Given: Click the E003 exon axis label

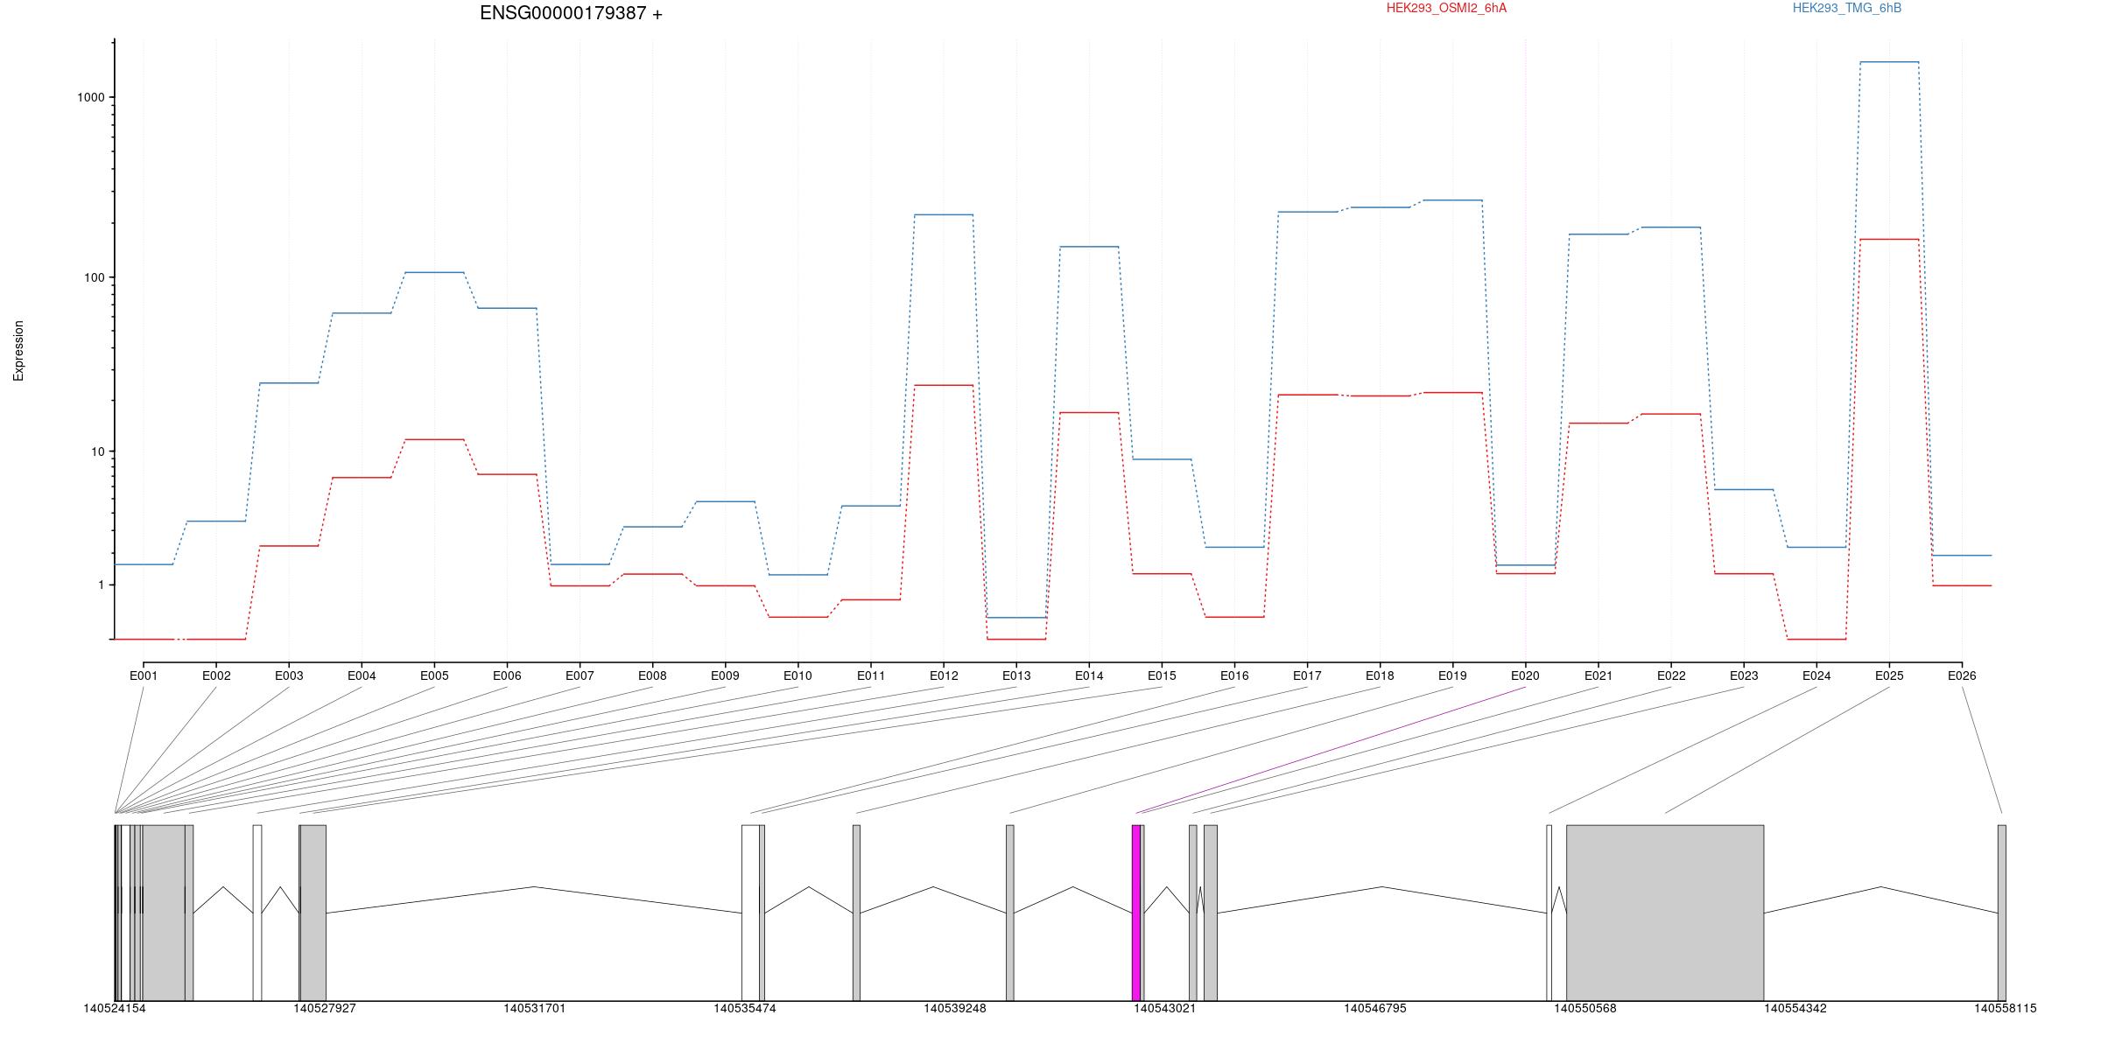Looking at the screenshot, I should (289, 675).
